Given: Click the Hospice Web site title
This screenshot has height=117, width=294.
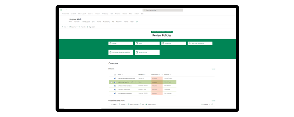Looking at the screenshot, I should pos(75,19).
